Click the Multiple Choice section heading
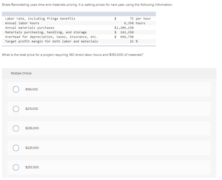 tap(21, 73)
